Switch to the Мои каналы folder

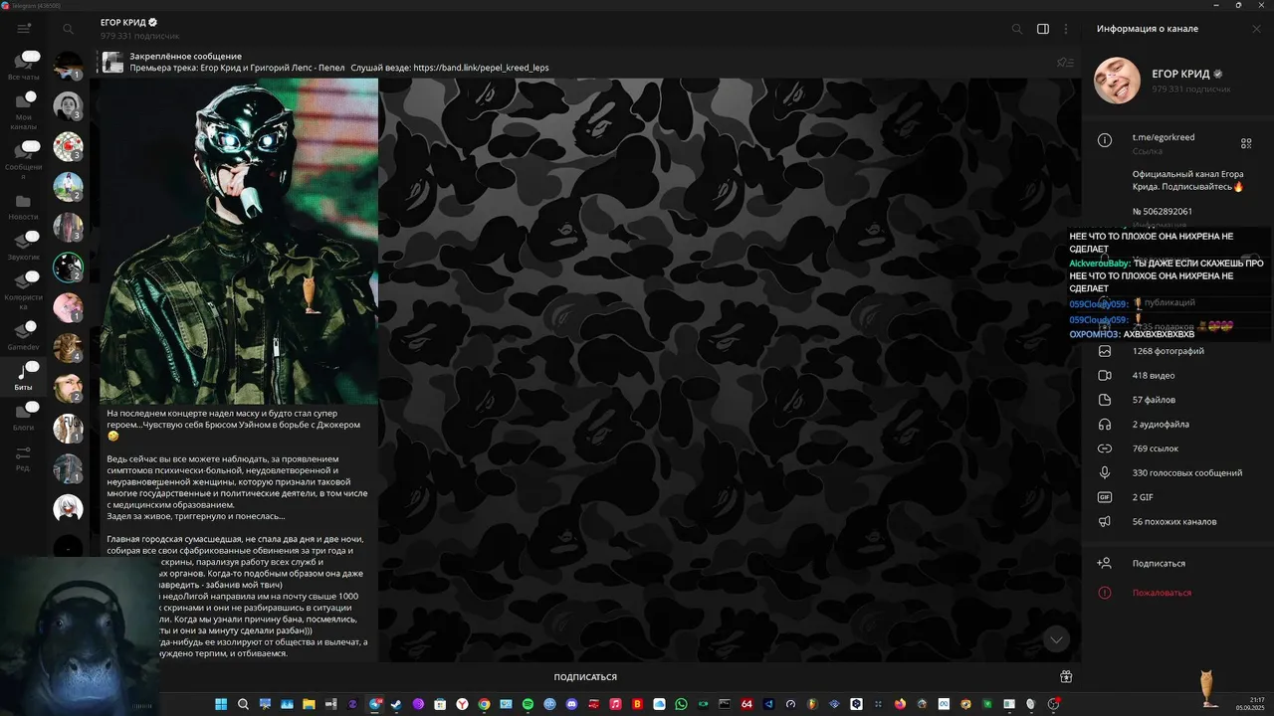pos(24,110)
